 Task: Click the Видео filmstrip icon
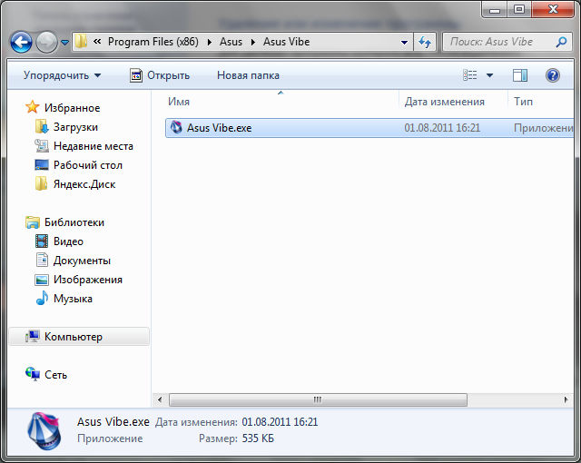pyautogui.click(x=42, y=241)
